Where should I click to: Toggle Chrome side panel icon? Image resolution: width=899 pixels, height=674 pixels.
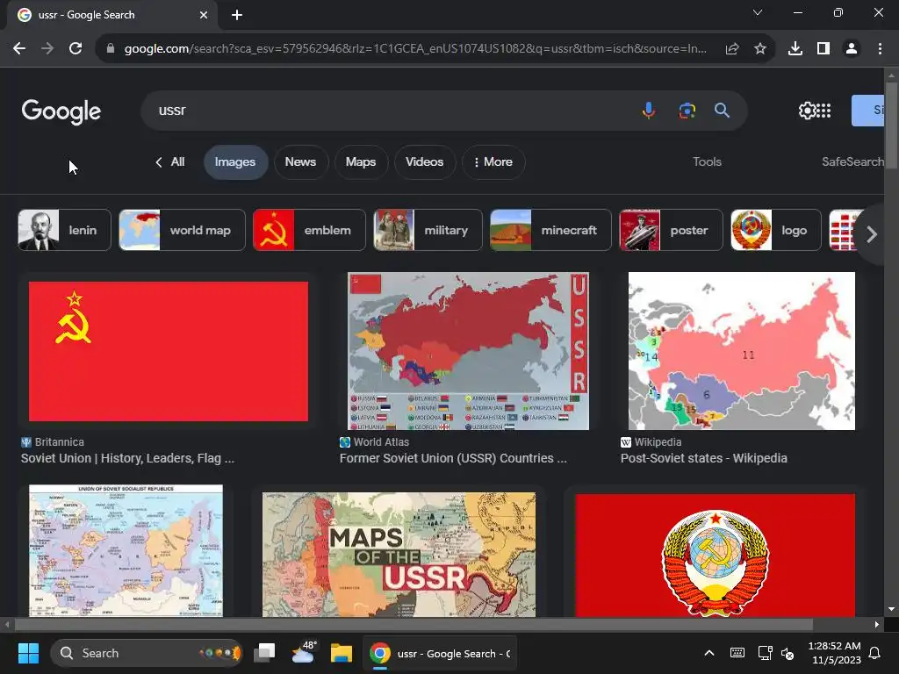click(823, 49)
